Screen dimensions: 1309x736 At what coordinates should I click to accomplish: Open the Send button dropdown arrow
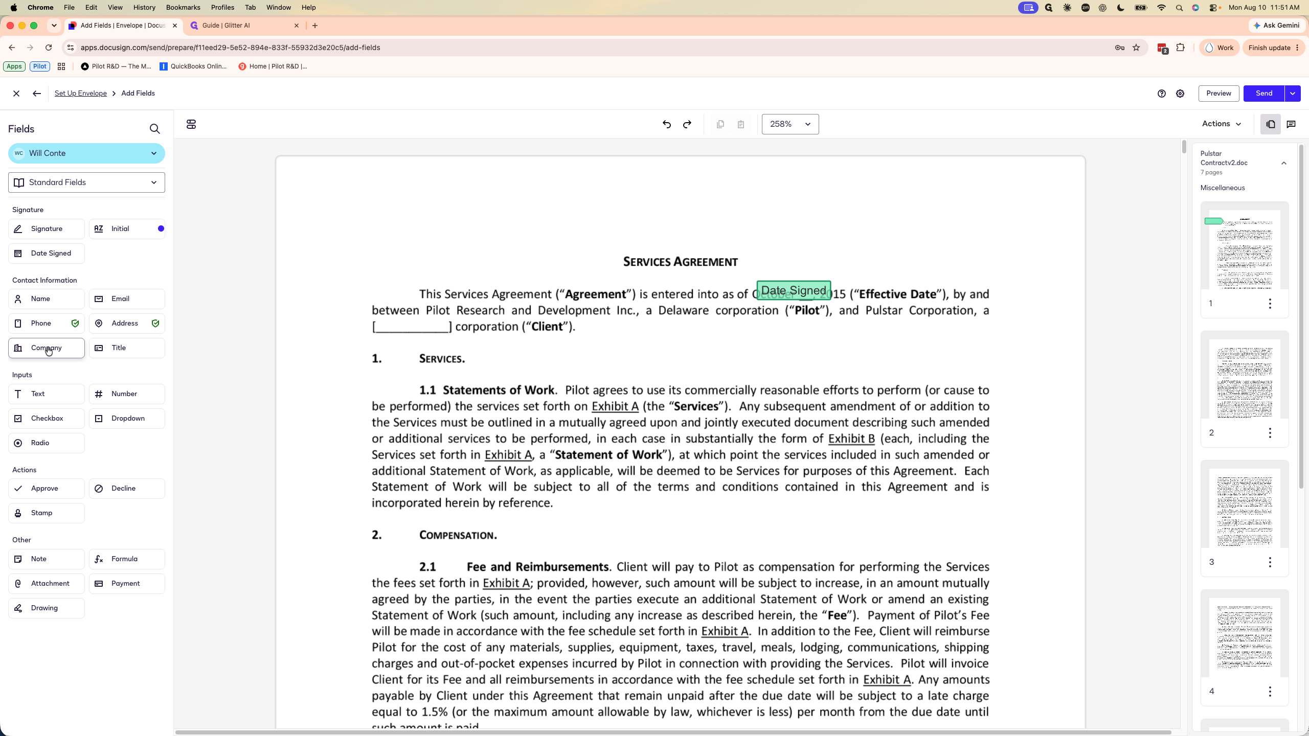click(1293, 94)
